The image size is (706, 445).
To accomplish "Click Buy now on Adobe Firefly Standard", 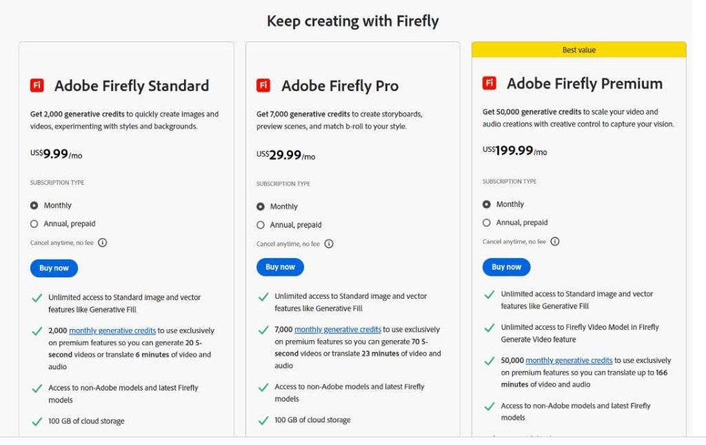I will pos(54,268).
